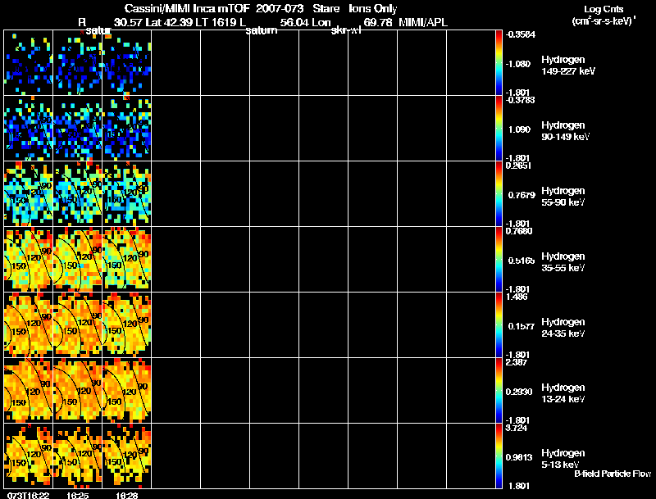Select the 149-227 keV image at 073T16:22

click(x=29, y=63)
